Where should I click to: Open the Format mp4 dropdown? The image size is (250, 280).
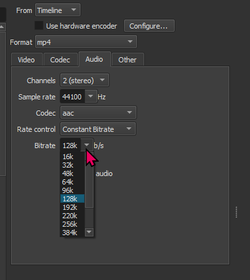[86, 42]
